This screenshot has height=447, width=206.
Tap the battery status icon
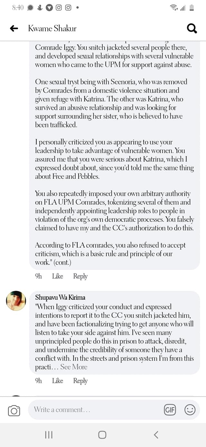coord(192,8)
